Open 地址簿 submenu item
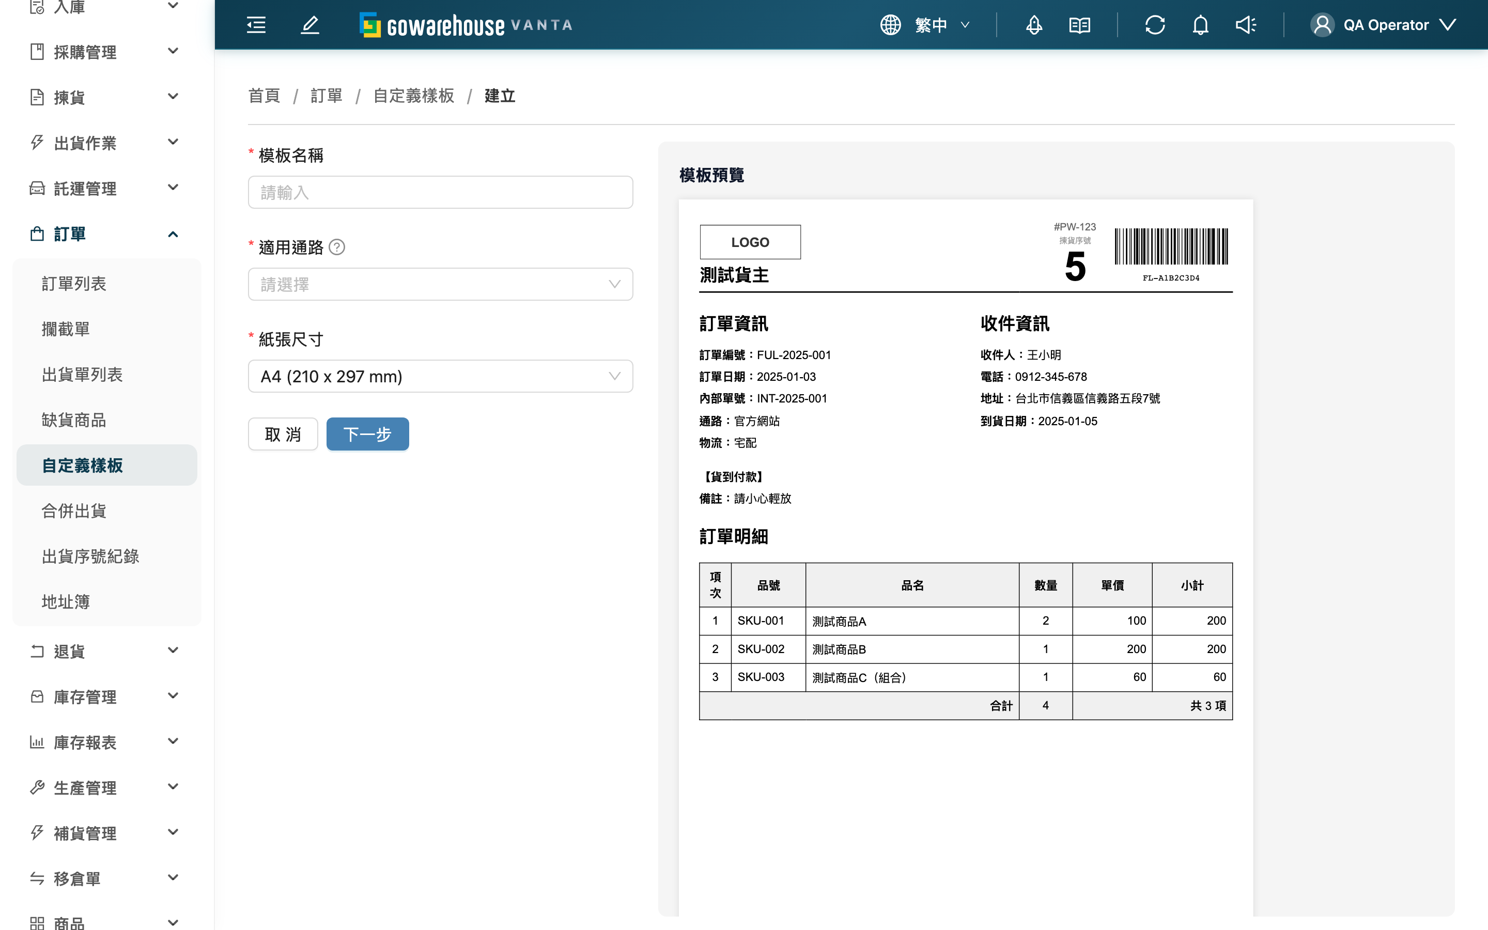 (x=107, y=602)
